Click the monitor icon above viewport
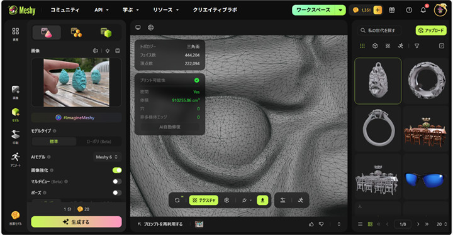 [x=138, y=28]
